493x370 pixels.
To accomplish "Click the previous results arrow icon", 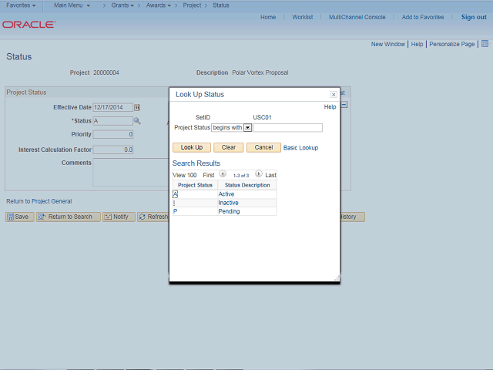I will [223, 173].
